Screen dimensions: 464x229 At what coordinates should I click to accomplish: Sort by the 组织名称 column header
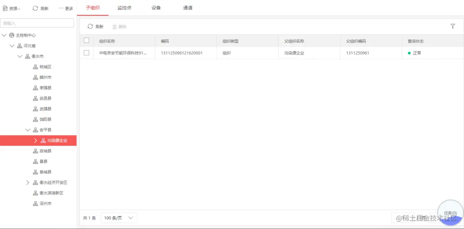pos(107,41)
